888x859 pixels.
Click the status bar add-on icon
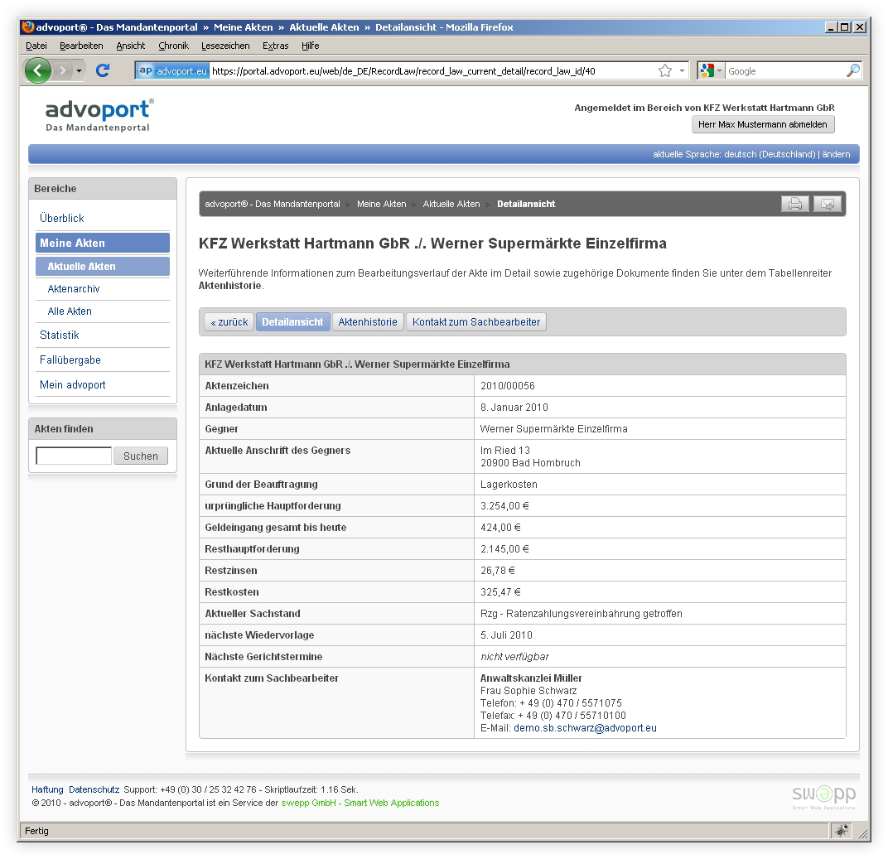[842, 831]
